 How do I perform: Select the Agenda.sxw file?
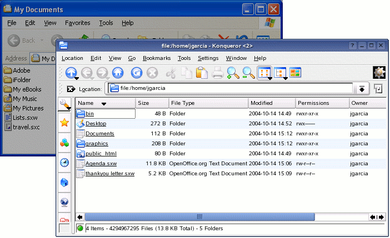click(x=101, y=164)
